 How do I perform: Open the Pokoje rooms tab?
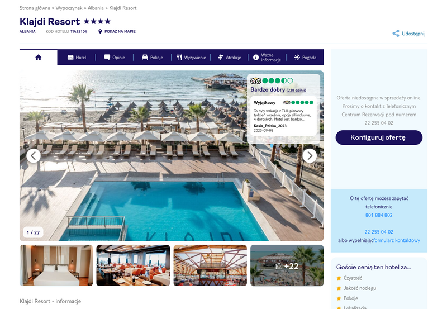pos(152,58)
